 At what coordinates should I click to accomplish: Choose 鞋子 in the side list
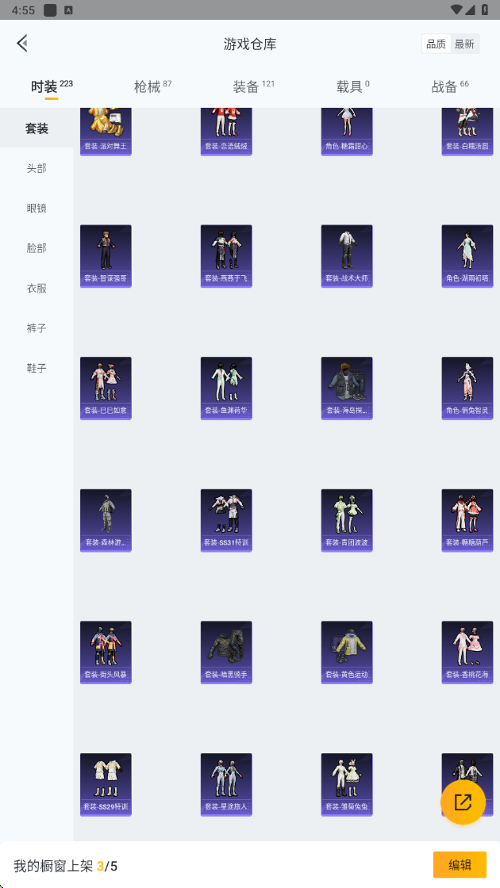click(x=37, y=368)
